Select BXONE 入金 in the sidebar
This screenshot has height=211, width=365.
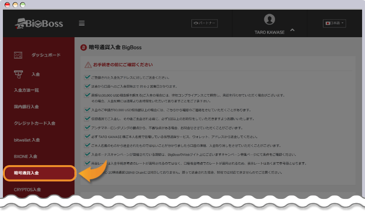click(x=25, y=156)
